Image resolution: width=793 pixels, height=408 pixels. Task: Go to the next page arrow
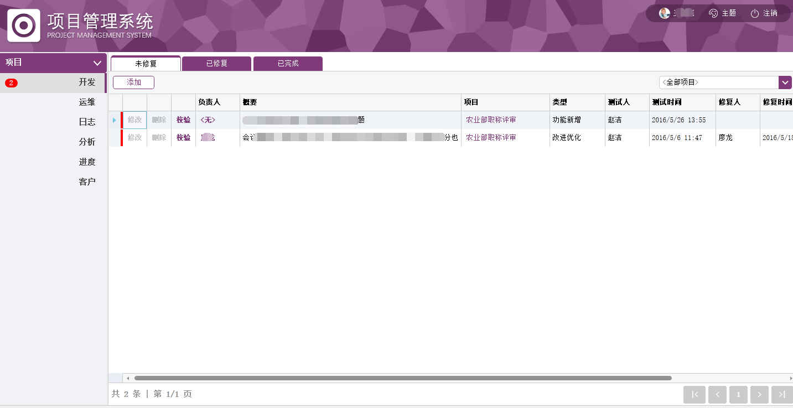[x=759, y=394]
